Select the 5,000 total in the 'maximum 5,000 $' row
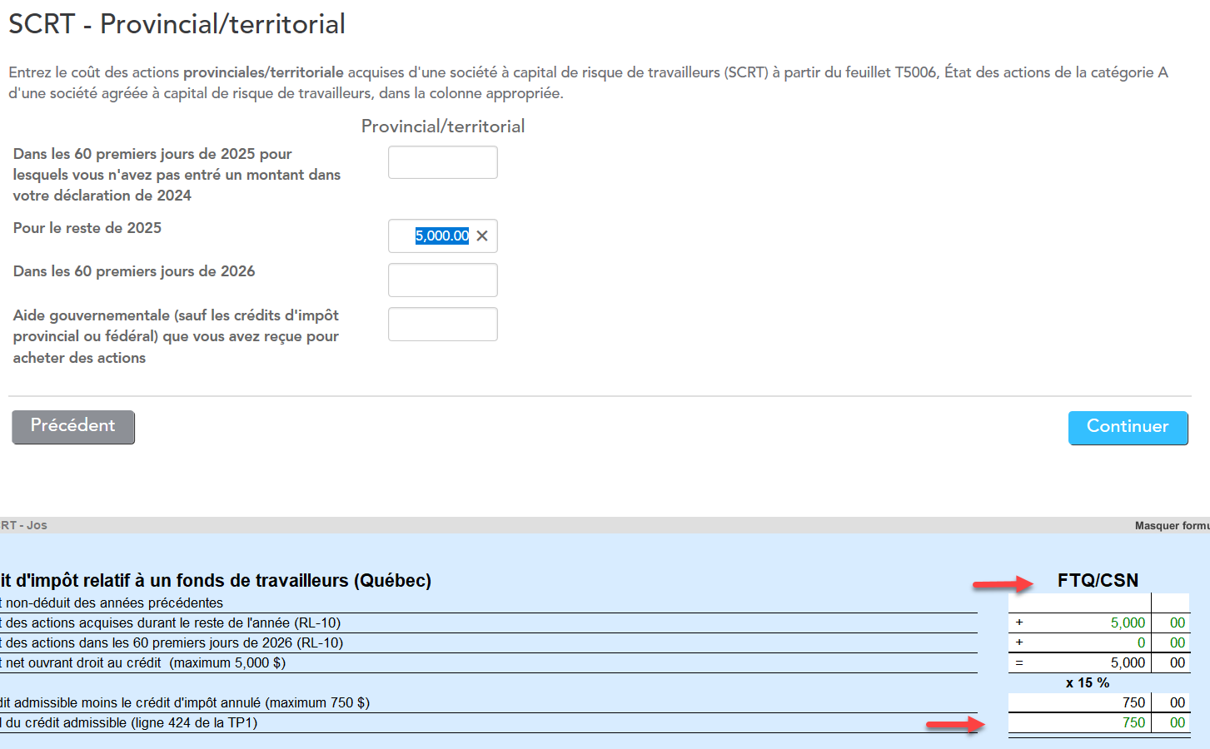Viewport: 1210px width, 749px height. tap(1128, 662)
